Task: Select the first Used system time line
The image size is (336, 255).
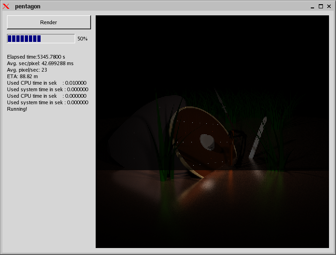Action: coord(48,89)
